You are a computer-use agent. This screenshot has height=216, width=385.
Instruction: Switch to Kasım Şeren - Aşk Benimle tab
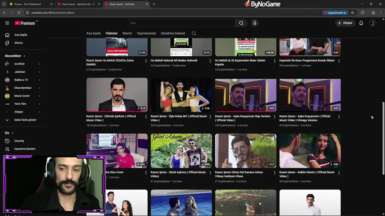tap(78, 4)
